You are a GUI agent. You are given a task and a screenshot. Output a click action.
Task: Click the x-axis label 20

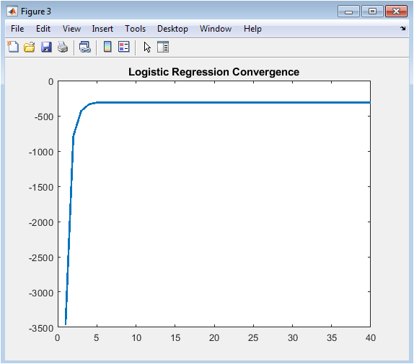point(214,337)
